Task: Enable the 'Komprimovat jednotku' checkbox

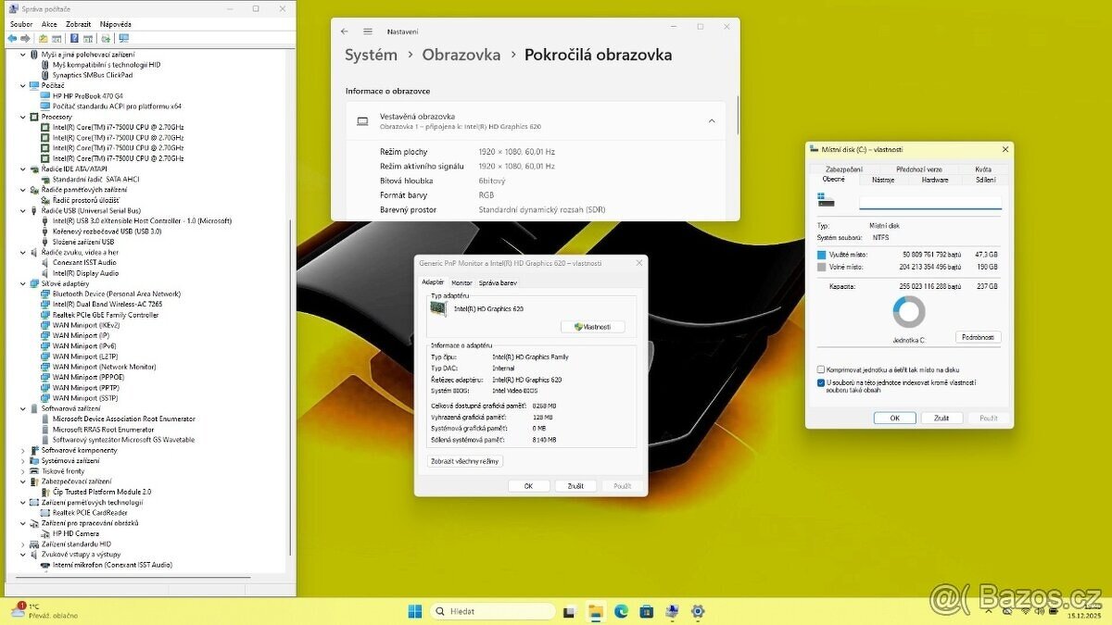Action: point(821,369)
